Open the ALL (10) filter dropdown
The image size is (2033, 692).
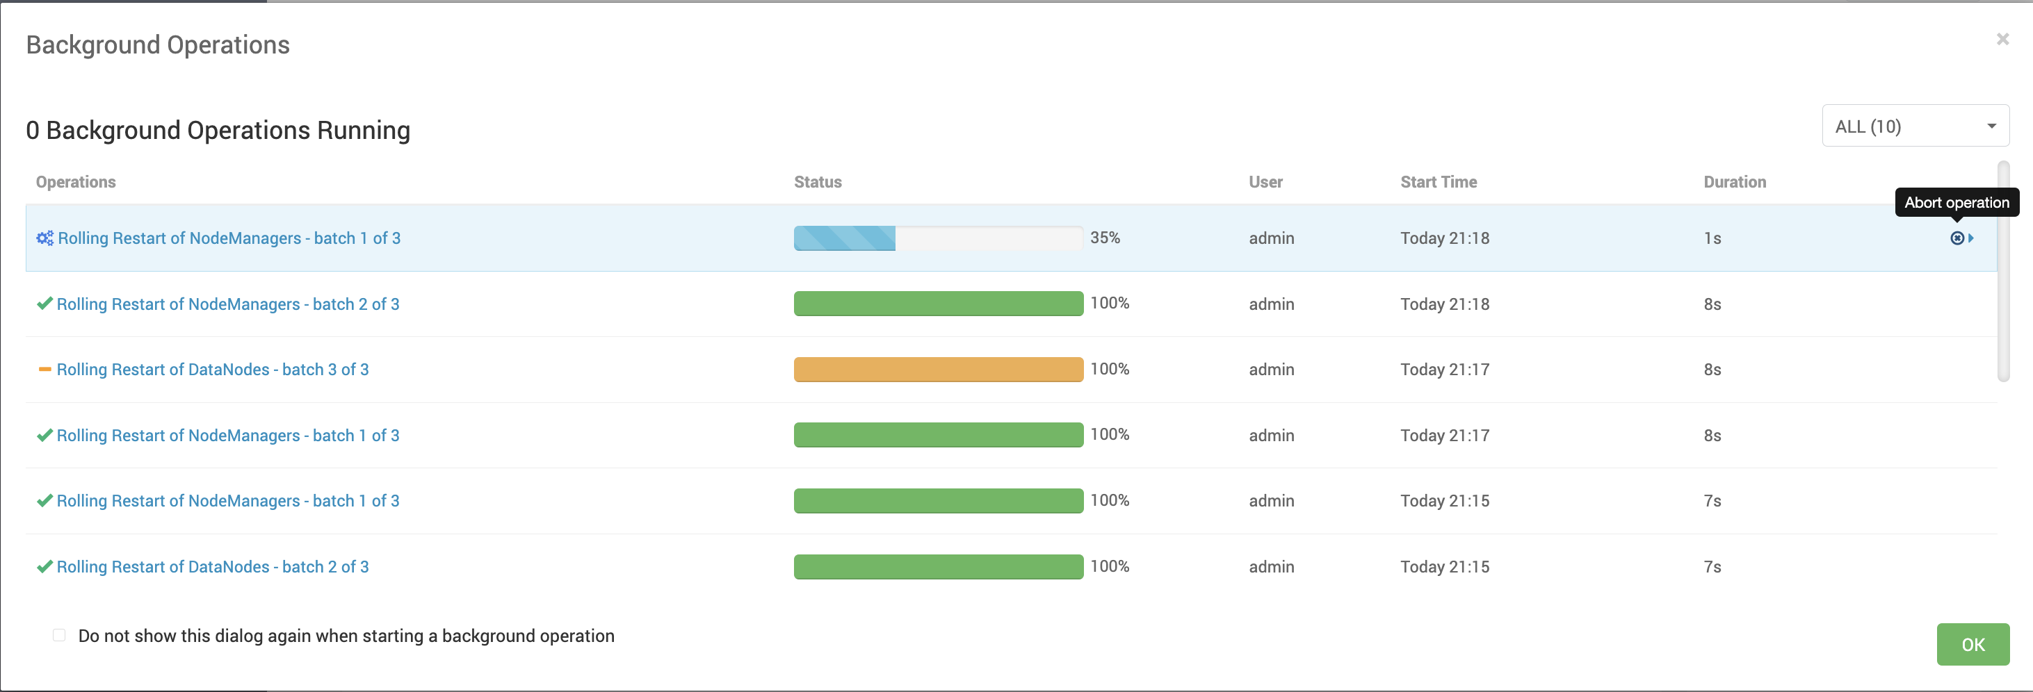click(x=1915, y=126)
